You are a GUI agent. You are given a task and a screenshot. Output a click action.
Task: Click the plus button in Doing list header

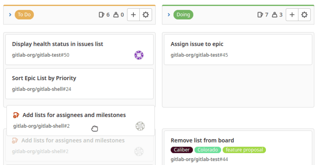click(292, 15)
